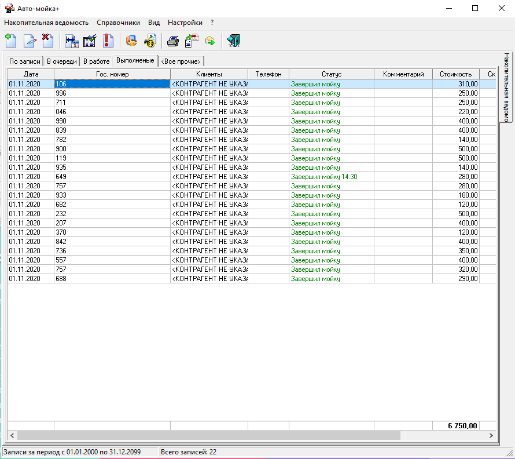
Task: Sort by the Телефон column header
Action: (268, 74)
